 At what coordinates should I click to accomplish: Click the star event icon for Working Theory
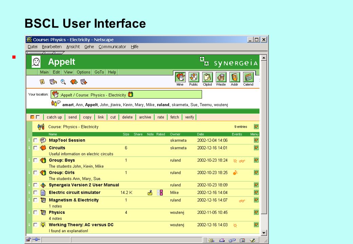(235, 225)
